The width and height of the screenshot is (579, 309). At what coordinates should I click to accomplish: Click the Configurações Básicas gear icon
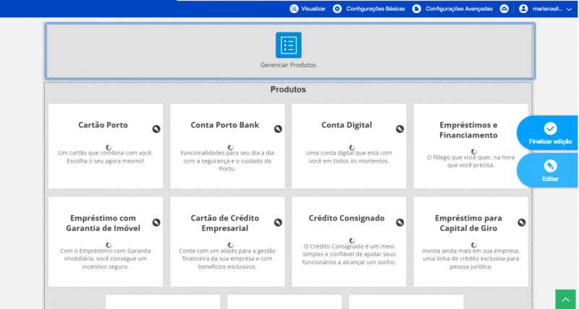point(337,9)
